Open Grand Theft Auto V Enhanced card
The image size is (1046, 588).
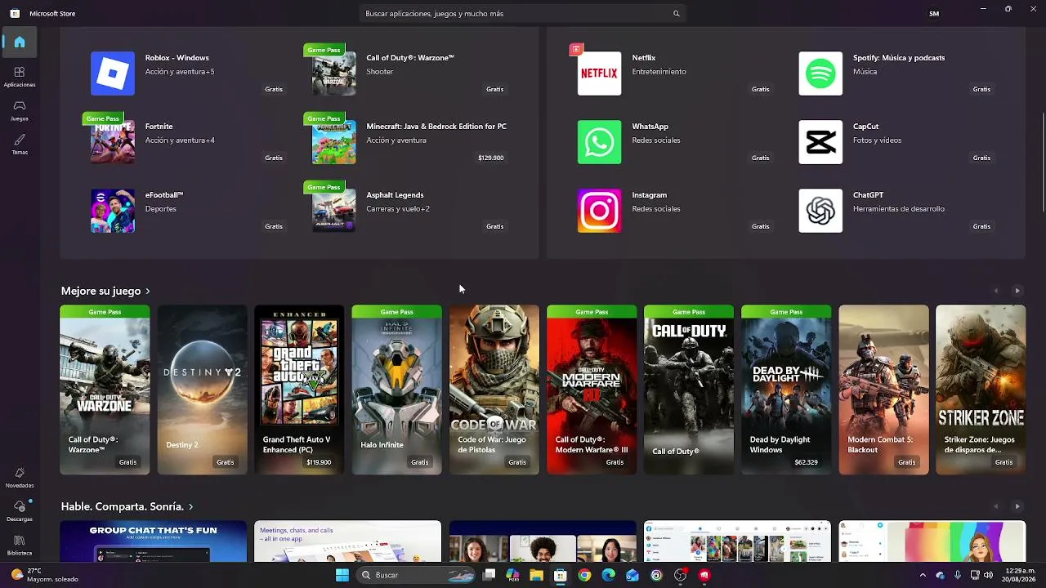click(299, 390)
